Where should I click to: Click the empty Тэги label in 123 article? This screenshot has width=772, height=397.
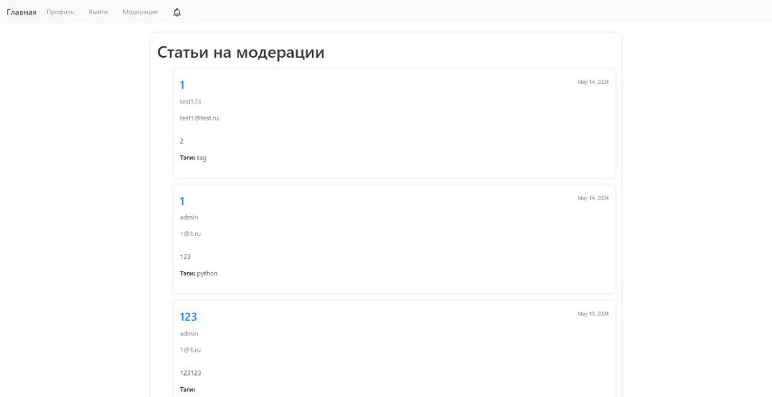[188, 390]
